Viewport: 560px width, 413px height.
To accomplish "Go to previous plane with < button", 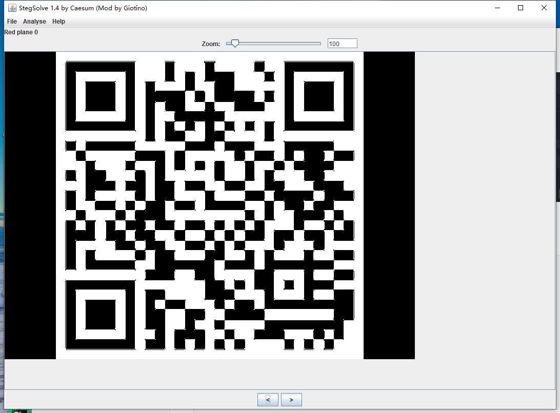I will 268,400.
